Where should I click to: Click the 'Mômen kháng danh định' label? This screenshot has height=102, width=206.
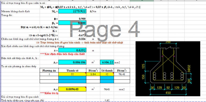pos(15,12)
